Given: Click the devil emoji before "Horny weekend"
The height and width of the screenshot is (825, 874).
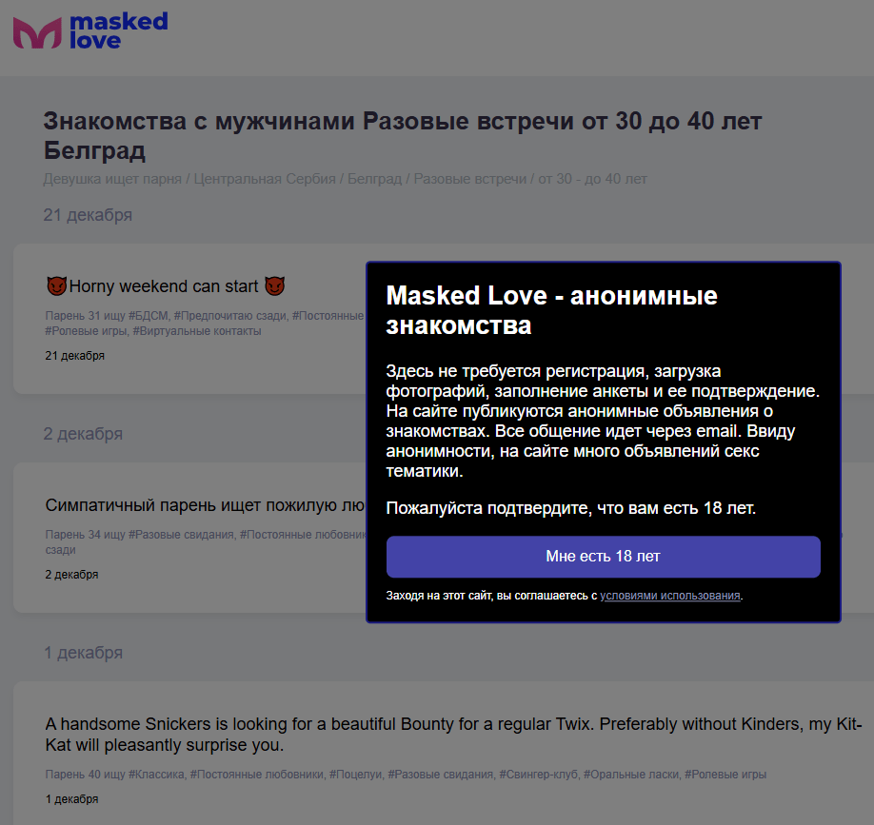Looking at the screenshot, I should pos(56,286).
